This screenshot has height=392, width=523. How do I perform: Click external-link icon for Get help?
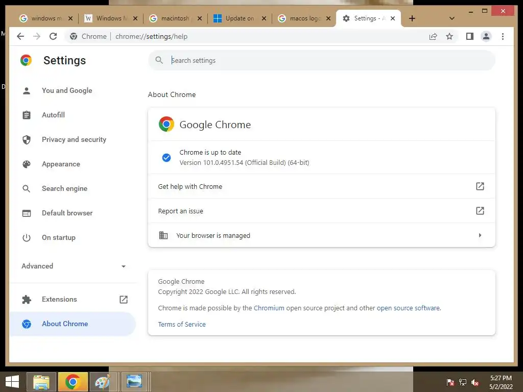click(480, 186)
